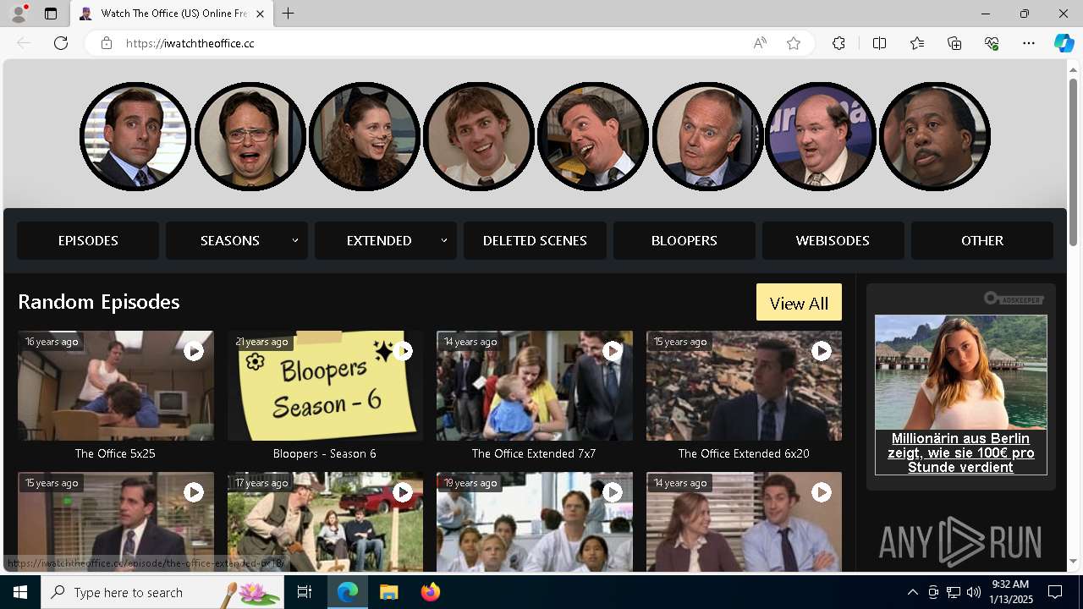Viewport: 1083px width, 609px height.
Task: Play Bloopers Season 6 via play icon
Action: tap(403, 350)
